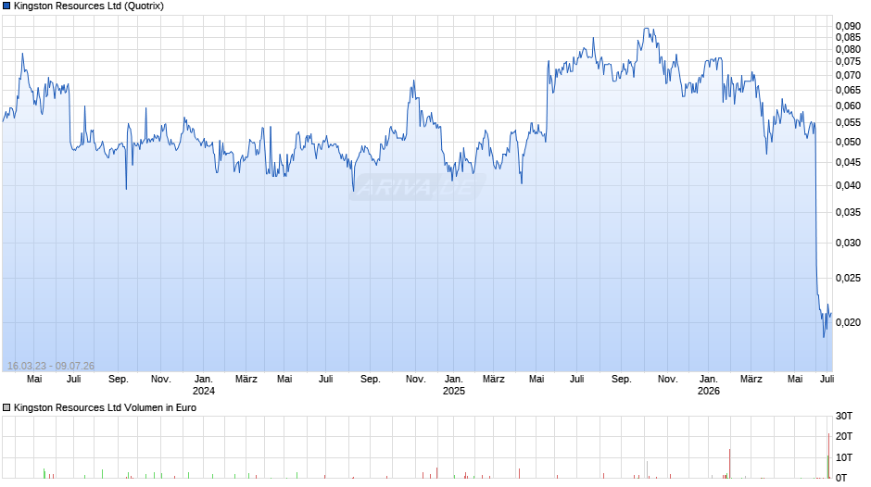This screenshot has height=487, width=871.
Task: Click the last 'Juli' label at axis end
Action: click(827, 380)
